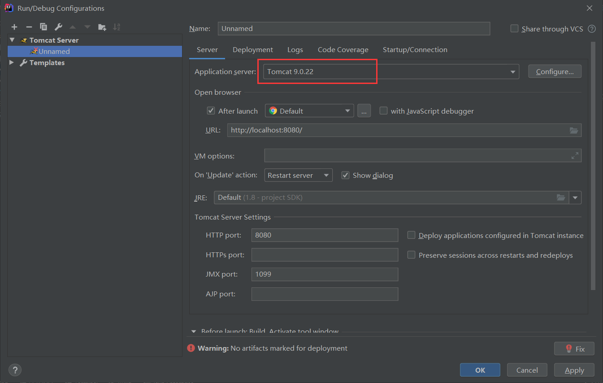Viewport: 603px width, 383px height.
Task: Click the vertical scrollbar in the settings panel
Action: coord(593,166)
